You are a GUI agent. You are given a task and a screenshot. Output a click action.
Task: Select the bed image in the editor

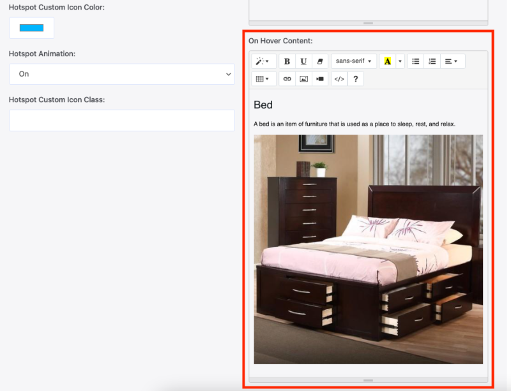pyautogui.click(x=369, y=249)
